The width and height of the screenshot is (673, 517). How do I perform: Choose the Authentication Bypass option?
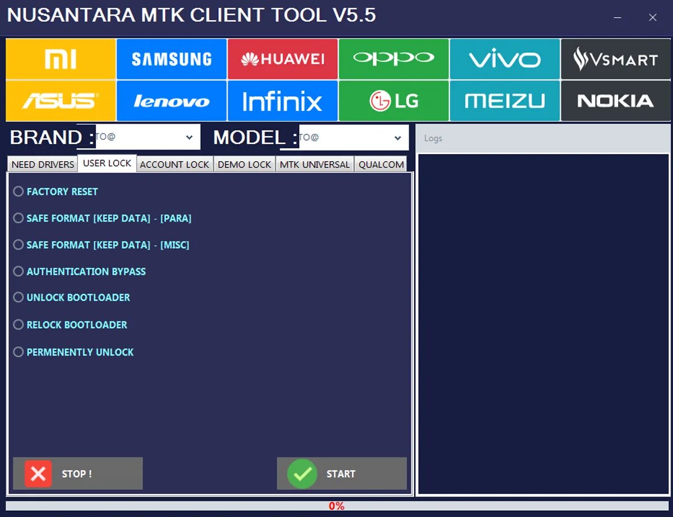(79, 272)
